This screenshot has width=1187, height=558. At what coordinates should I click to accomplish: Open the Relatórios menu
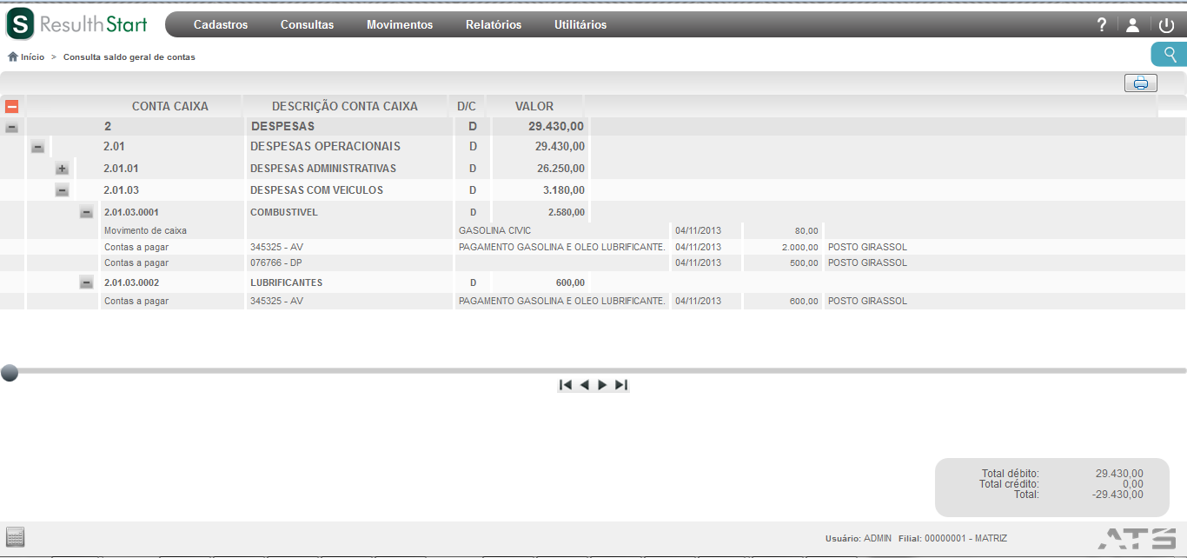[494, 24]
